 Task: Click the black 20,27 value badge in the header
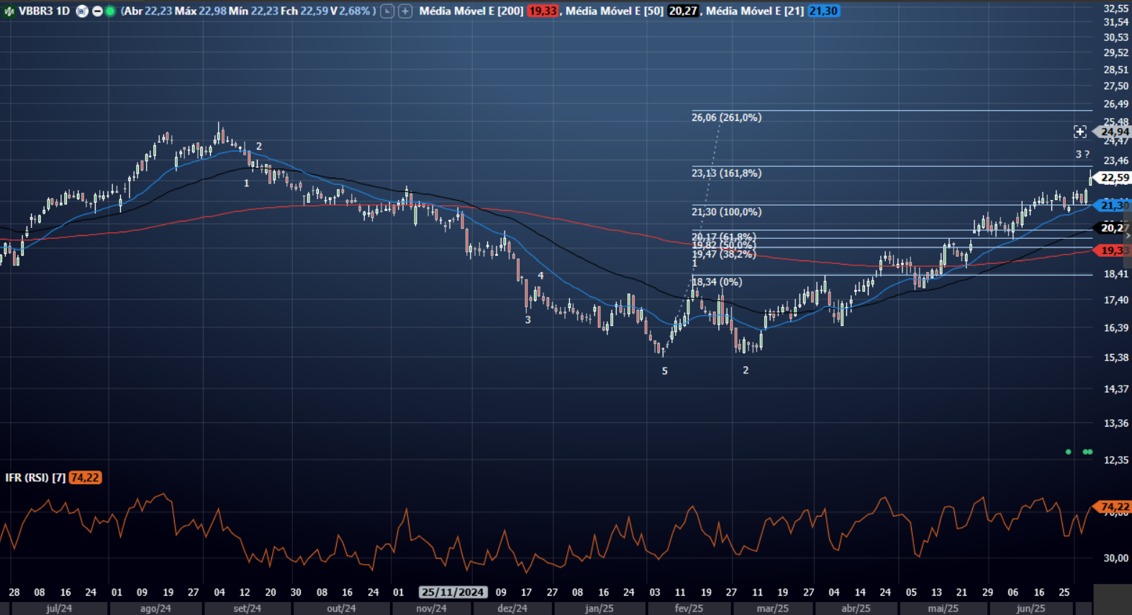pos(683,11)
